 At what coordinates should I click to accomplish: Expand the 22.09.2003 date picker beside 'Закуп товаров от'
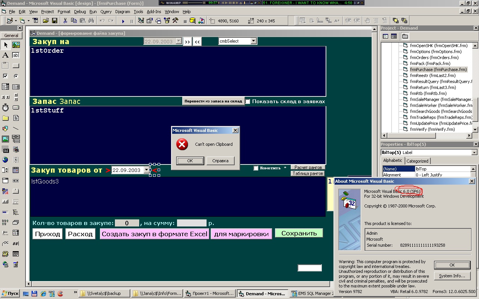coord(146,170)
